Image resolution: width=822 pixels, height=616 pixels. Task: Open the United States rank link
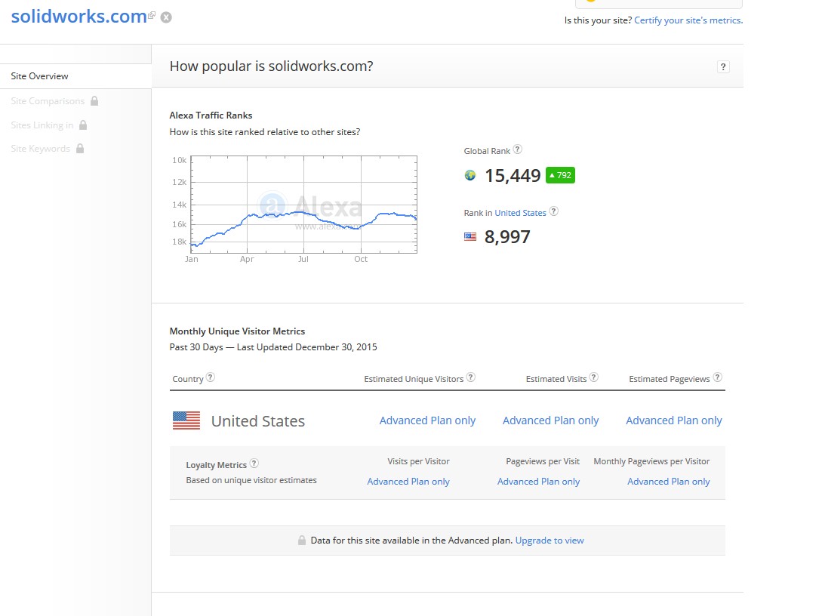520,213
